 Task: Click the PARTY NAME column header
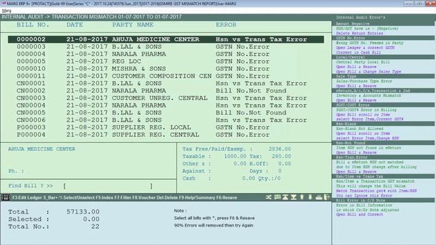tap(133, 24)
